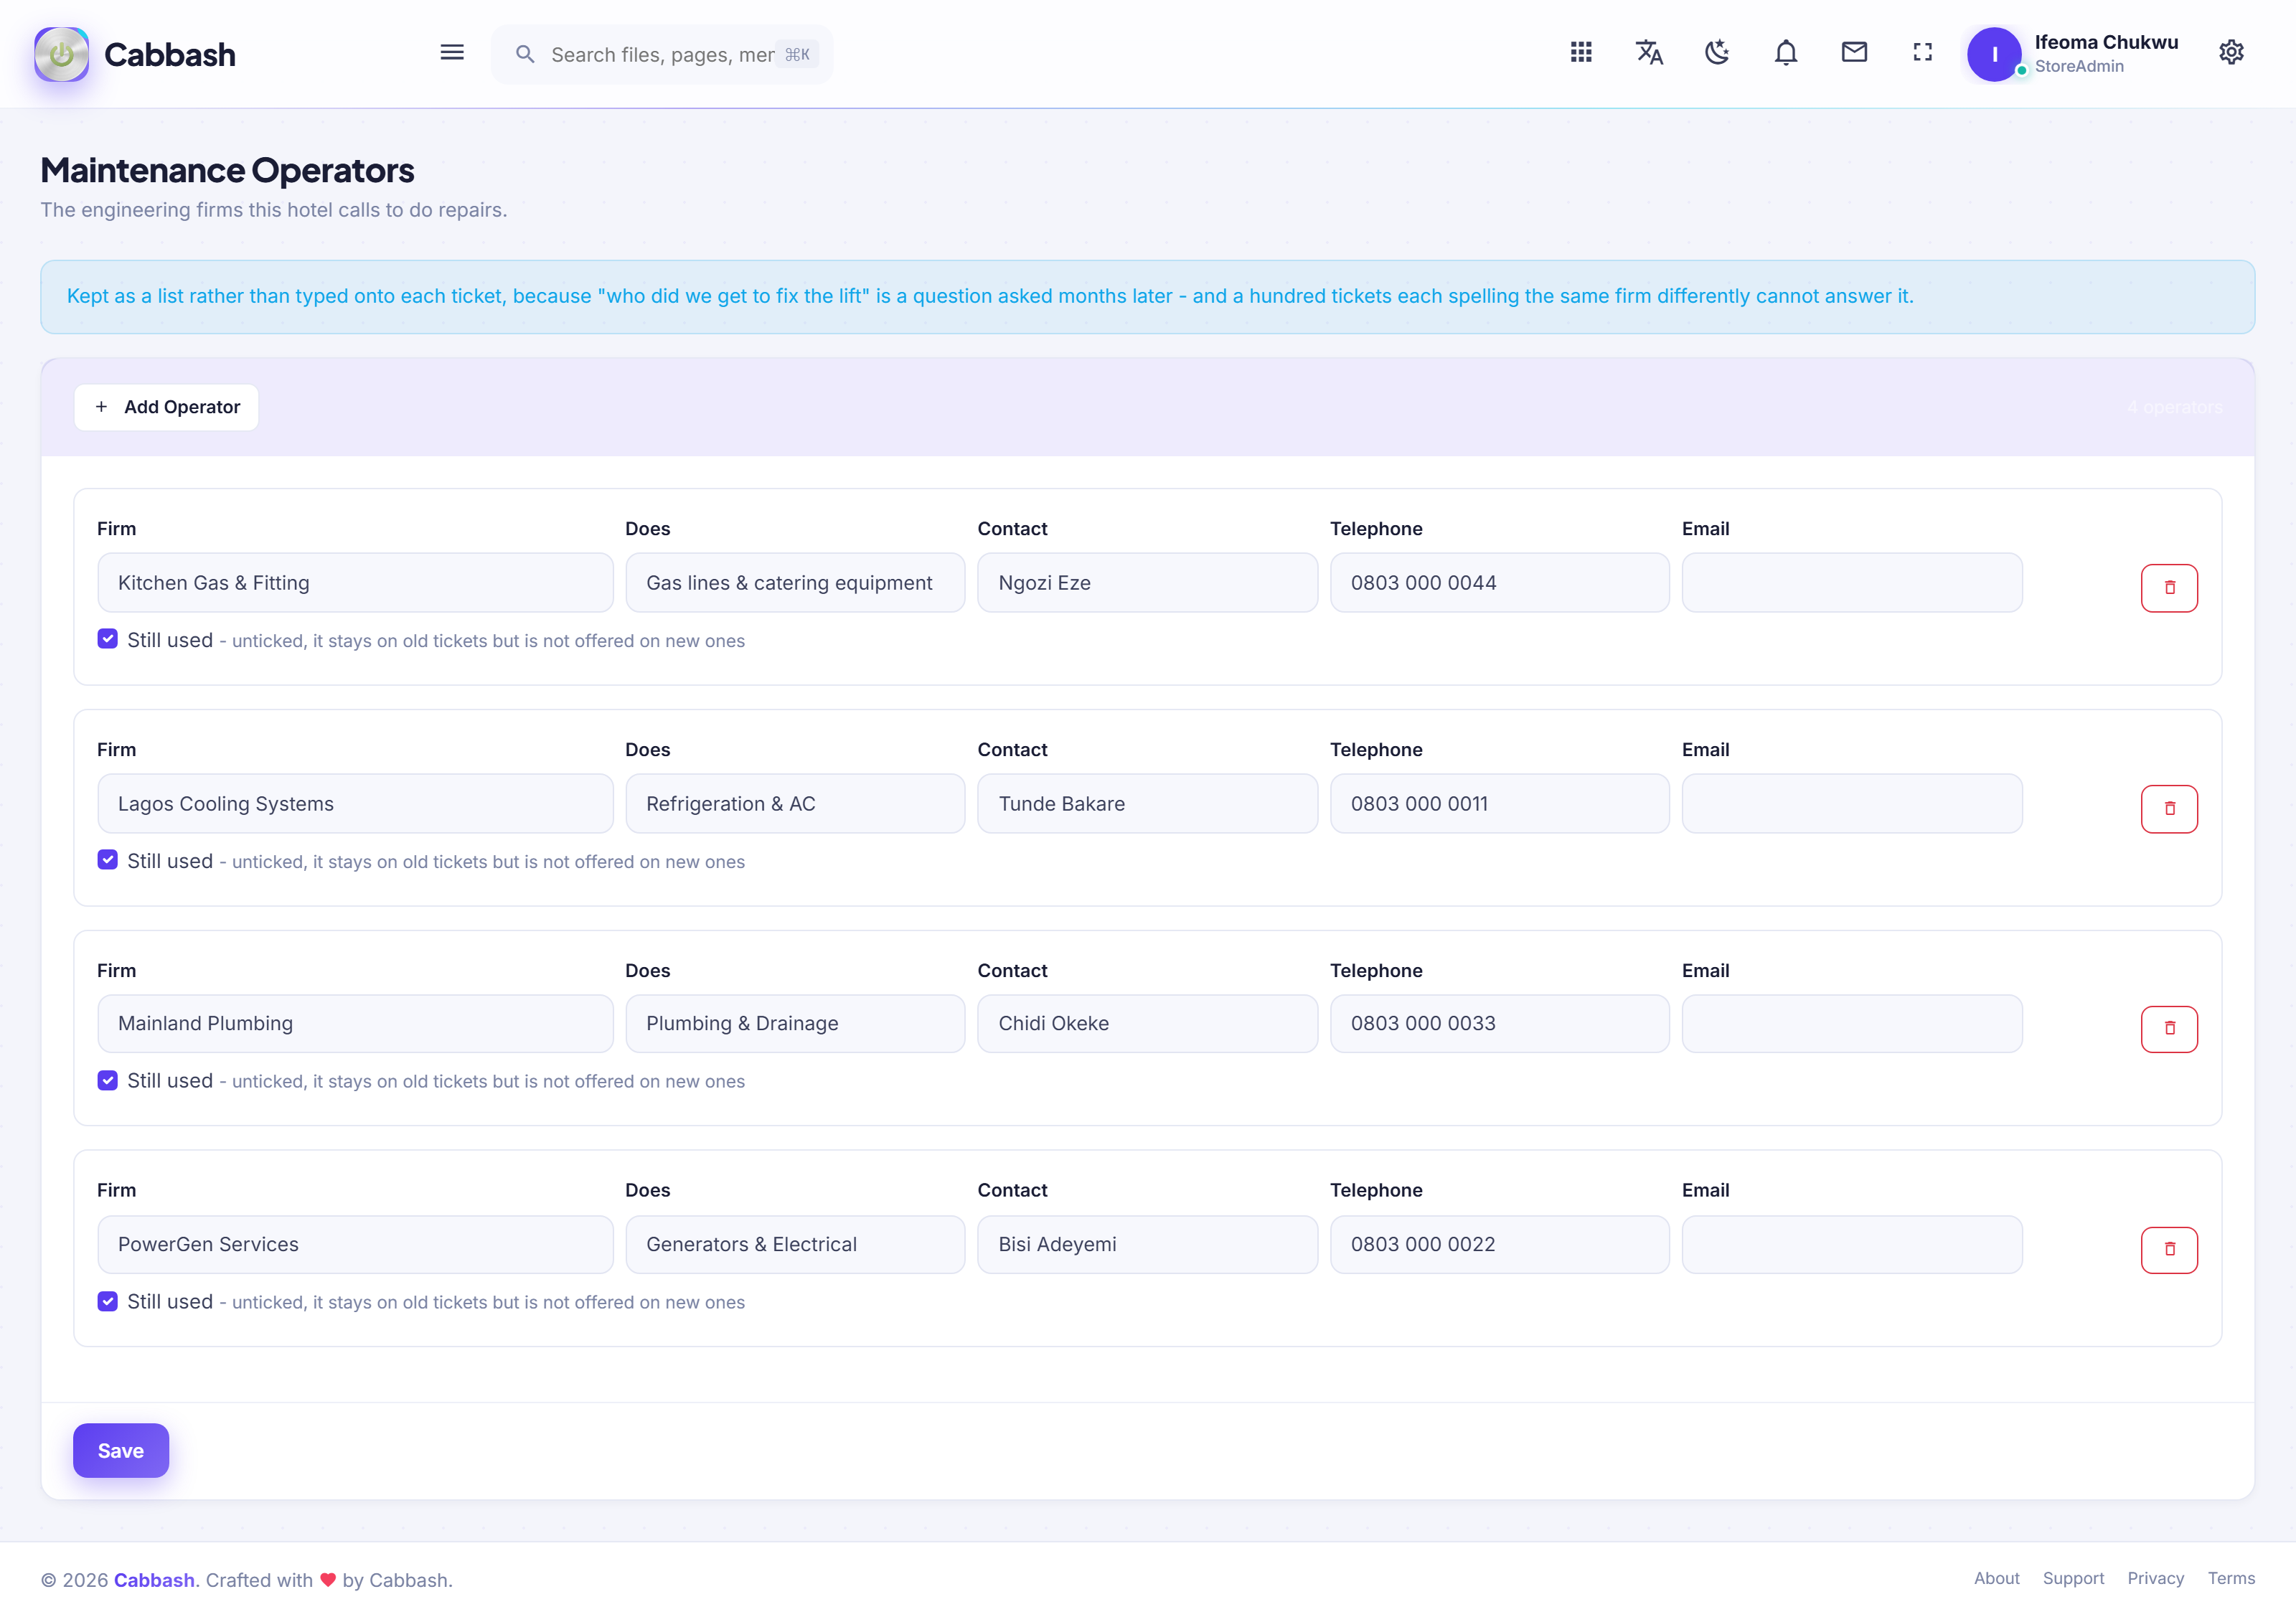Untick Still used for Kitchen Gas & Fitting
This screenshot has width=2296, height=1617.
tap(108, 639)
